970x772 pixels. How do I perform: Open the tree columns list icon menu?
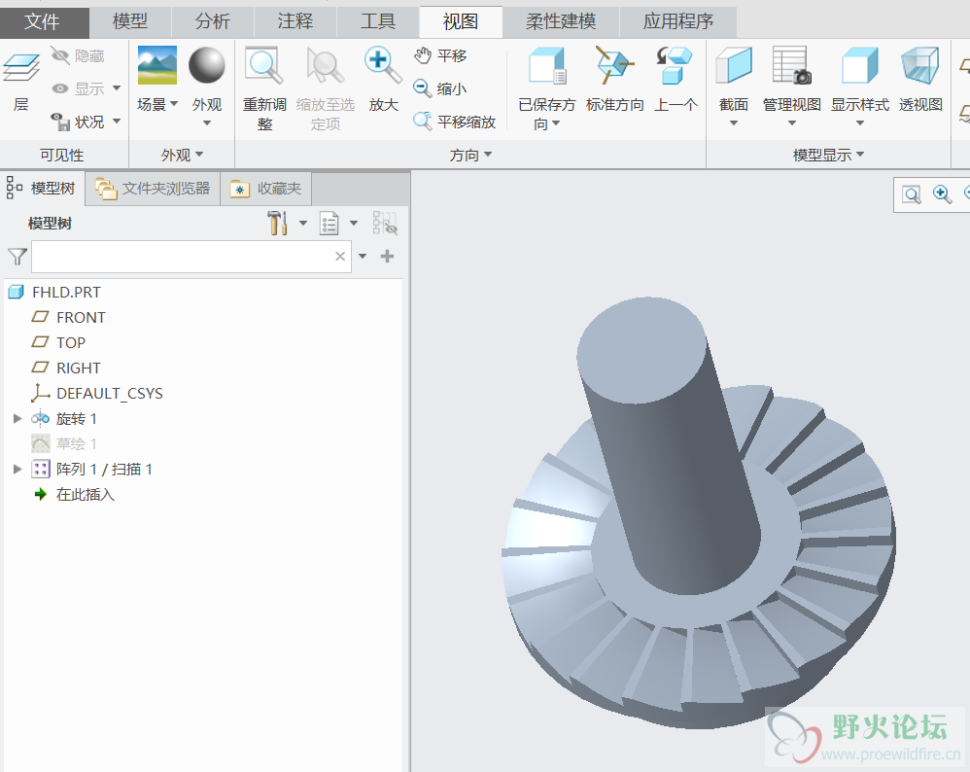[329, 223]
